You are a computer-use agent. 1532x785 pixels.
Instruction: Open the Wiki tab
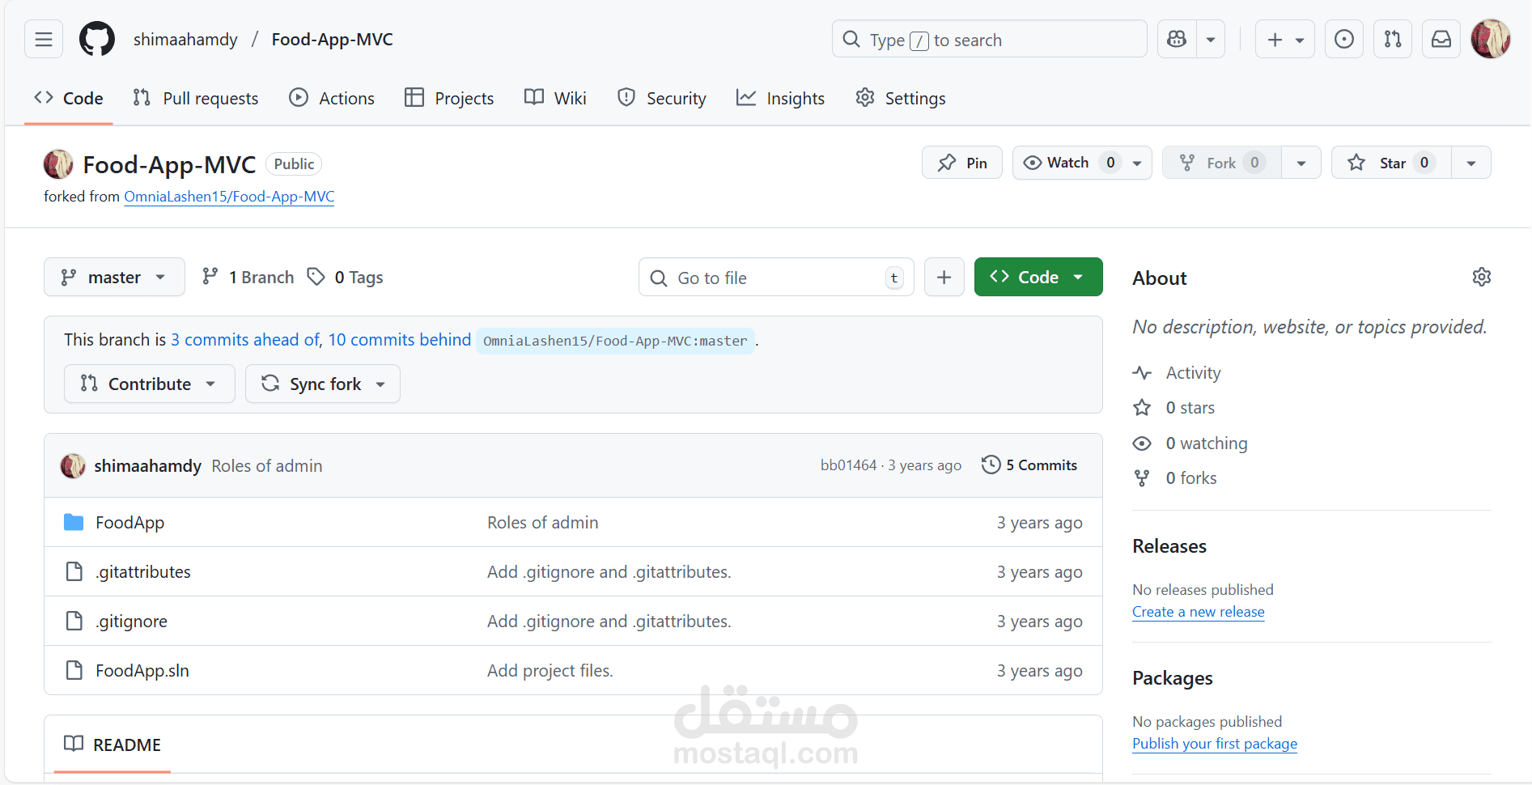point(555,98)
